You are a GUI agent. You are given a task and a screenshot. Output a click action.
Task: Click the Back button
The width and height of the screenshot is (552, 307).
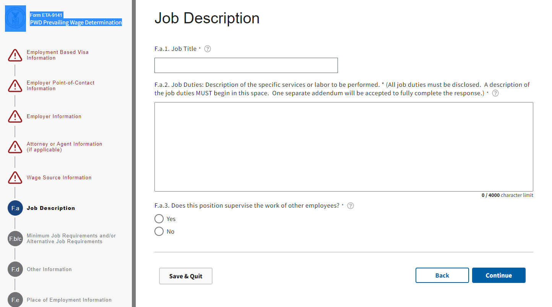click(x=442, y=275)
